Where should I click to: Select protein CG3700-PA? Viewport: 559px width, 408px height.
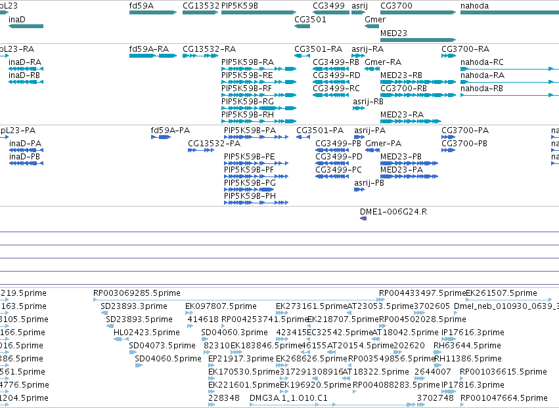tap(449, 137)
